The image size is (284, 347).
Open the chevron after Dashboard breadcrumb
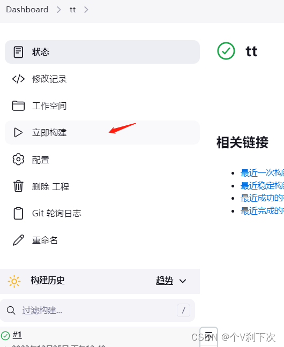[59, 10]
